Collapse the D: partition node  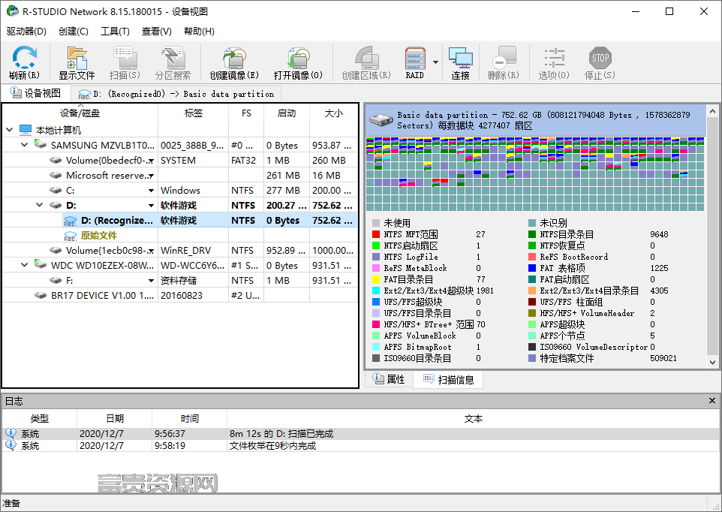click(40, 205)
